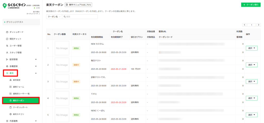Click the coupon search input field
The width and height of the screenshot is (264, 123).
80,17
